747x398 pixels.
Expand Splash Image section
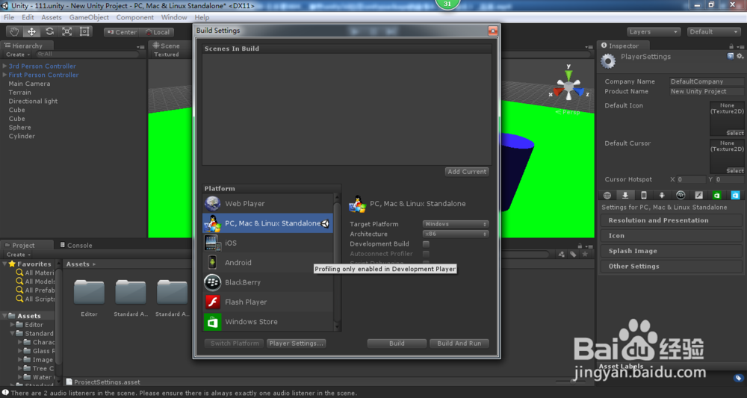(x=671, y=251)
